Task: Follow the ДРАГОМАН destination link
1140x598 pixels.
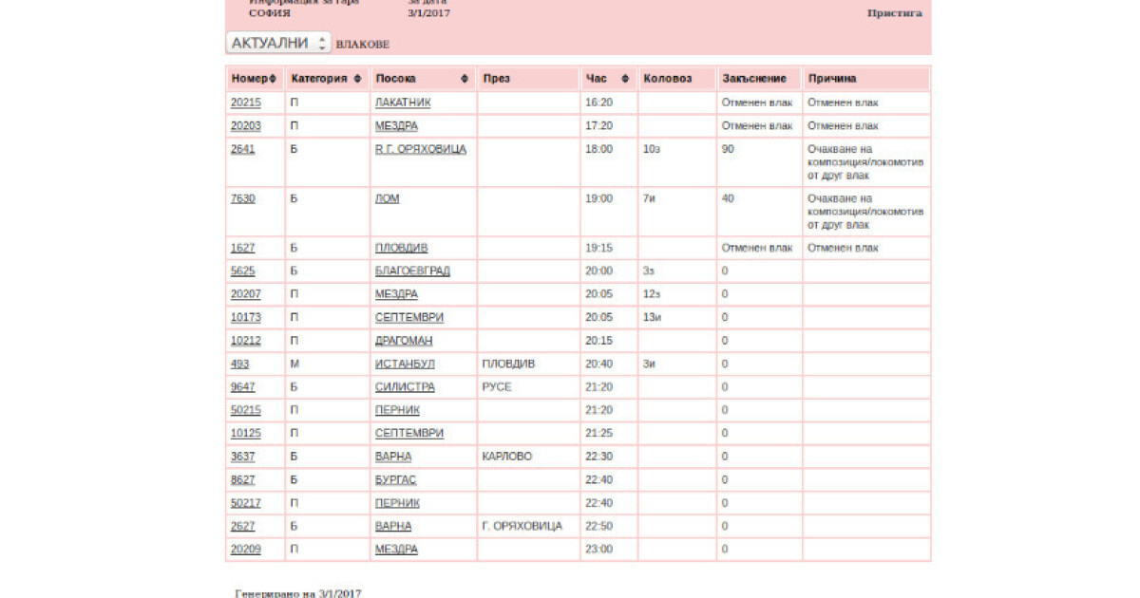Action: (x=404, y=341)
